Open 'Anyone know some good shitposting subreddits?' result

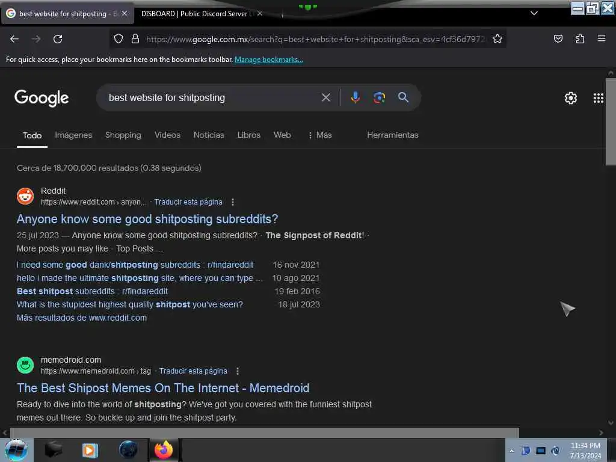147,219
